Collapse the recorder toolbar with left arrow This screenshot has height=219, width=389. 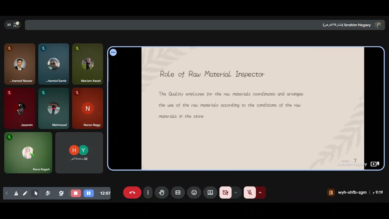point(7,193)
